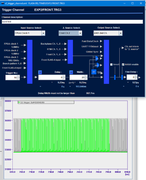Click the Invert slider switch bar

point(115,77)
